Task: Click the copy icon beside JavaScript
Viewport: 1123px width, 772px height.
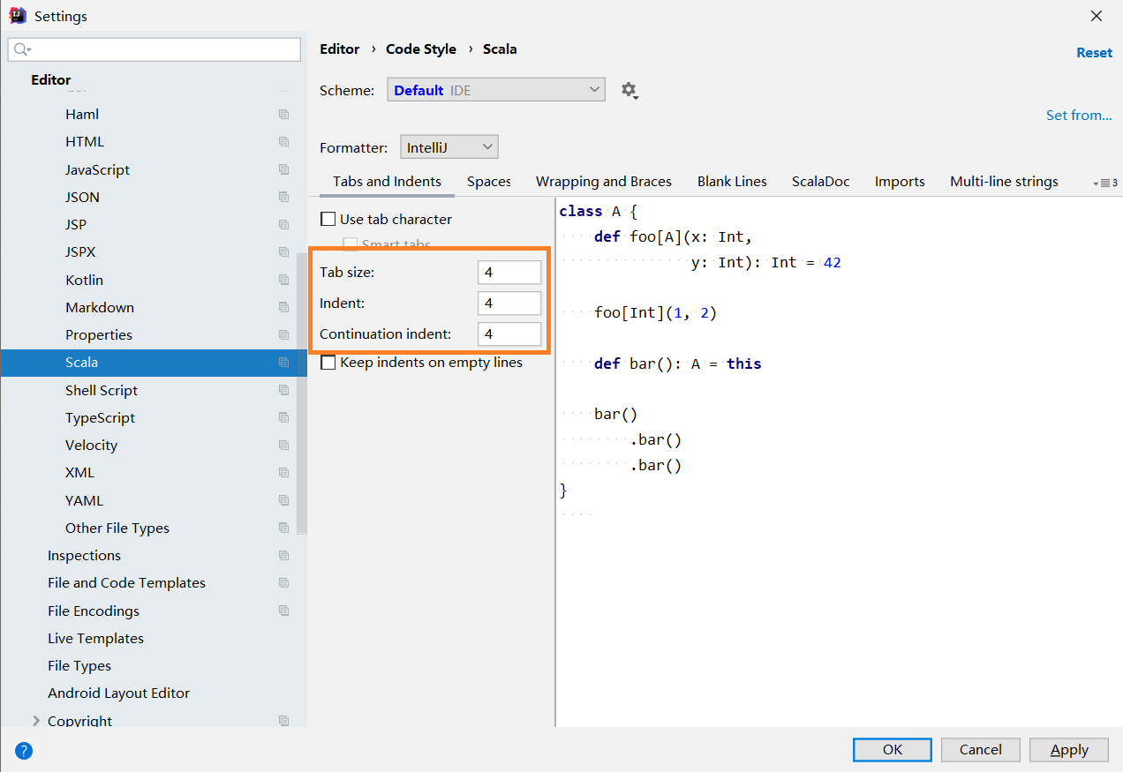Action: pos(283,169)
